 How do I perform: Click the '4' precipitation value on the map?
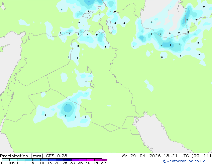click(x=171, y=45)
